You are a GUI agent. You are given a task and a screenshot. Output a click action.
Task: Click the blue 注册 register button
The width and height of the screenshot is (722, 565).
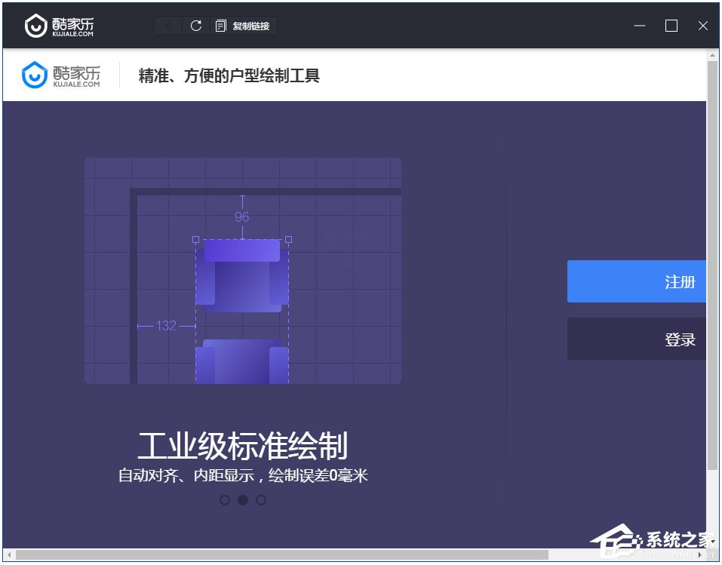click(x=637, y=282)
